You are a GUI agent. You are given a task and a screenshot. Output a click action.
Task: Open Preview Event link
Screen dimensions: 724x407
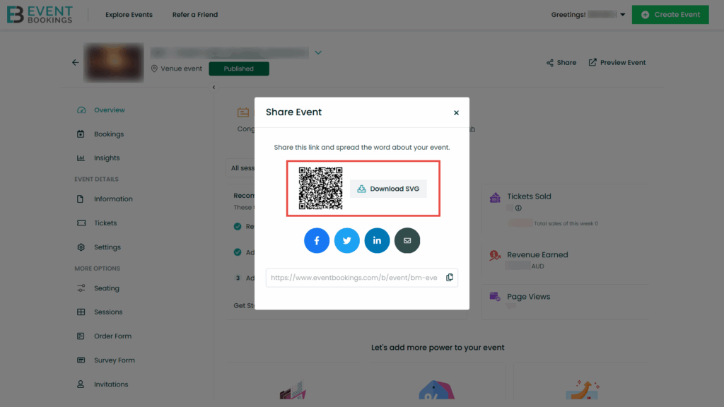pyautogui.click(x=617, y=62)
